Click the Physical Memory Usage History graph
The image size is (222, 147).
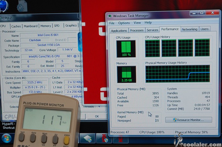click(178, 74)
